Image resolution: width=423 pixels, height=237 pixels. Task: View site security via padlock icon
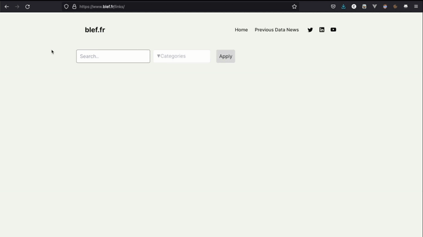[74, 7]
